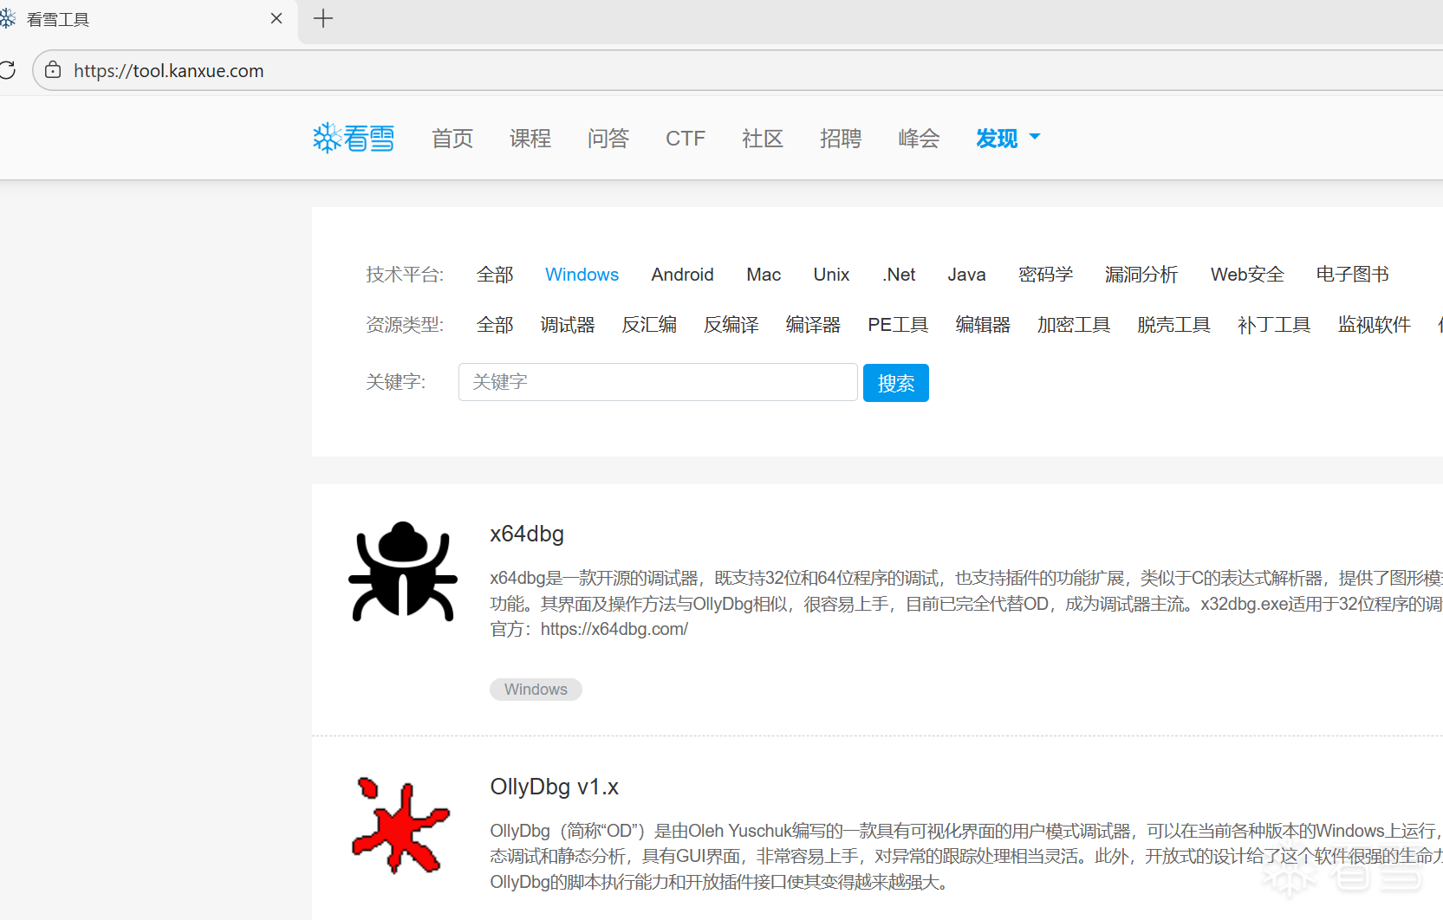Open the 课程 nav item
The image size is (1443, 920).
point(530,138)
